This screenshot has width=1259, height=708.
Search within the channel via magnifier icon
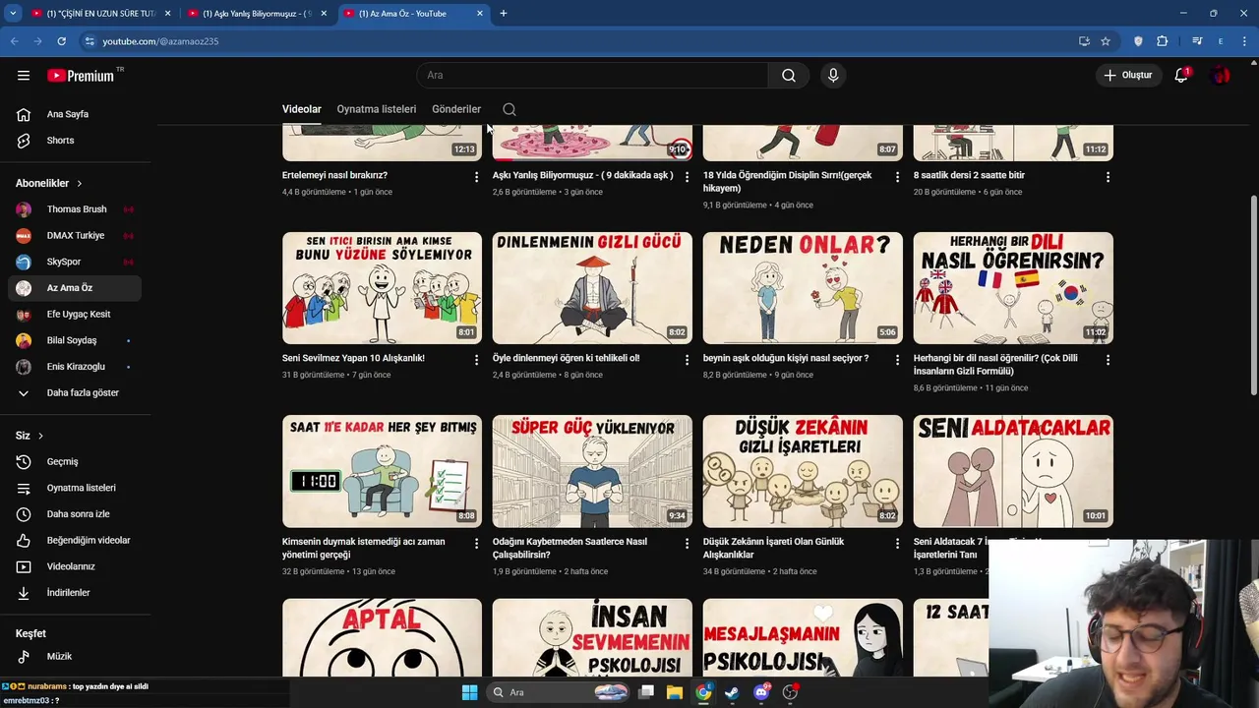click(x=510, y=109)
